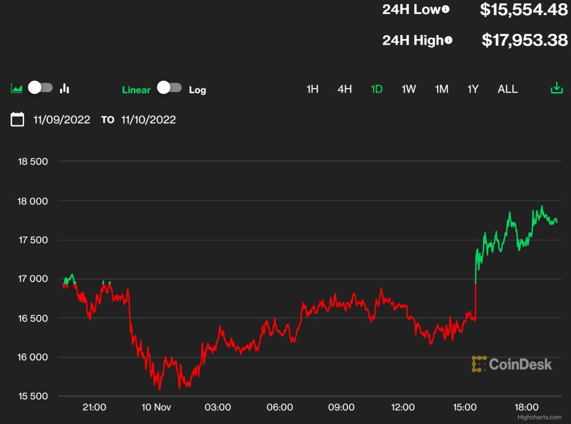
Task: Choose the 1W time range
Action: click(x=409, y=89)
